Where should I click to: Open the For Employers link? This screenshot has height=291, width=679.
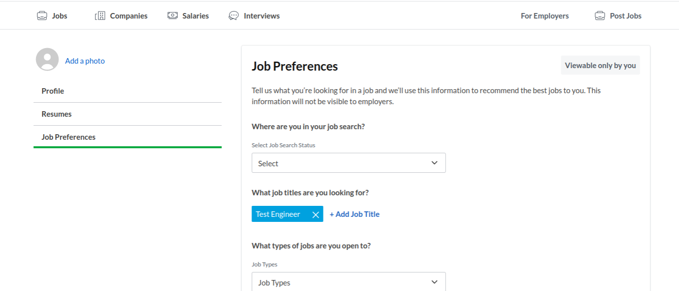[x=544, y=16]
